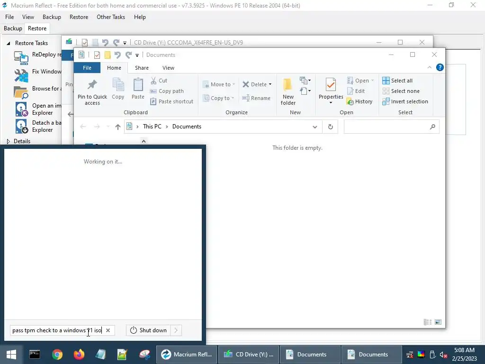Click Invert selection in the ribbon
Screen dimensions: 485x364
coord(405,101)
